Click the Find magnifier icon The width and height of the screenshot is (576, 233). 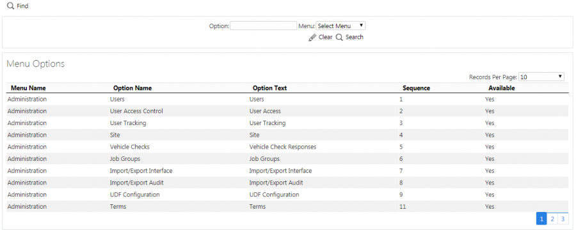coord(11,6)
